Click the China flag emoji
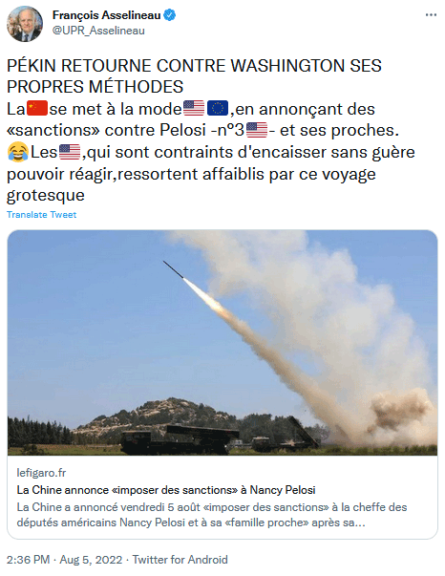 coord(37,108)
